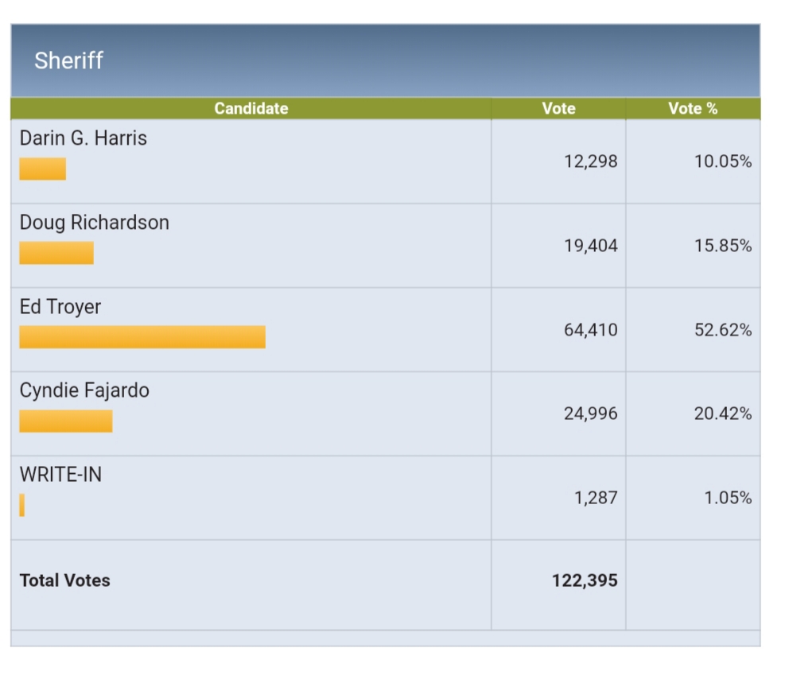The width and height of the screenshot is (785, 679).
Task: Click the Sheriff section header
Action: (69, 60)
